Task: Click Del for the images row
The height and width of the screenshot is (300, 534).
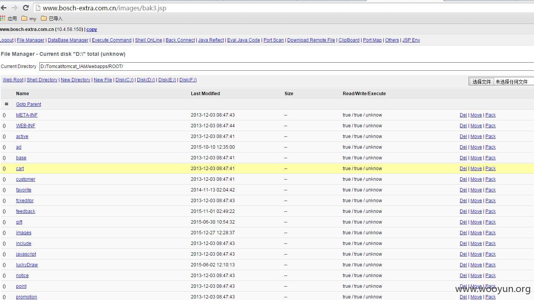Action: tap(463, 233)
